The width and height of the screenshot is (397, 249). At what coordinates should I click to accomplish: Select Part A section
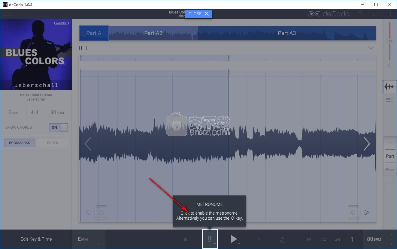coord(94,33)
